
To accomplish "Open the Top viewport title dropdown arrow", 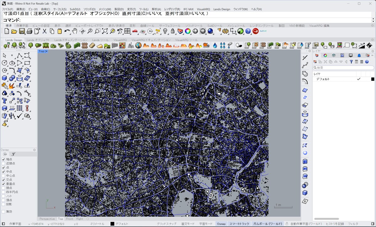I will tap(46, 51).
